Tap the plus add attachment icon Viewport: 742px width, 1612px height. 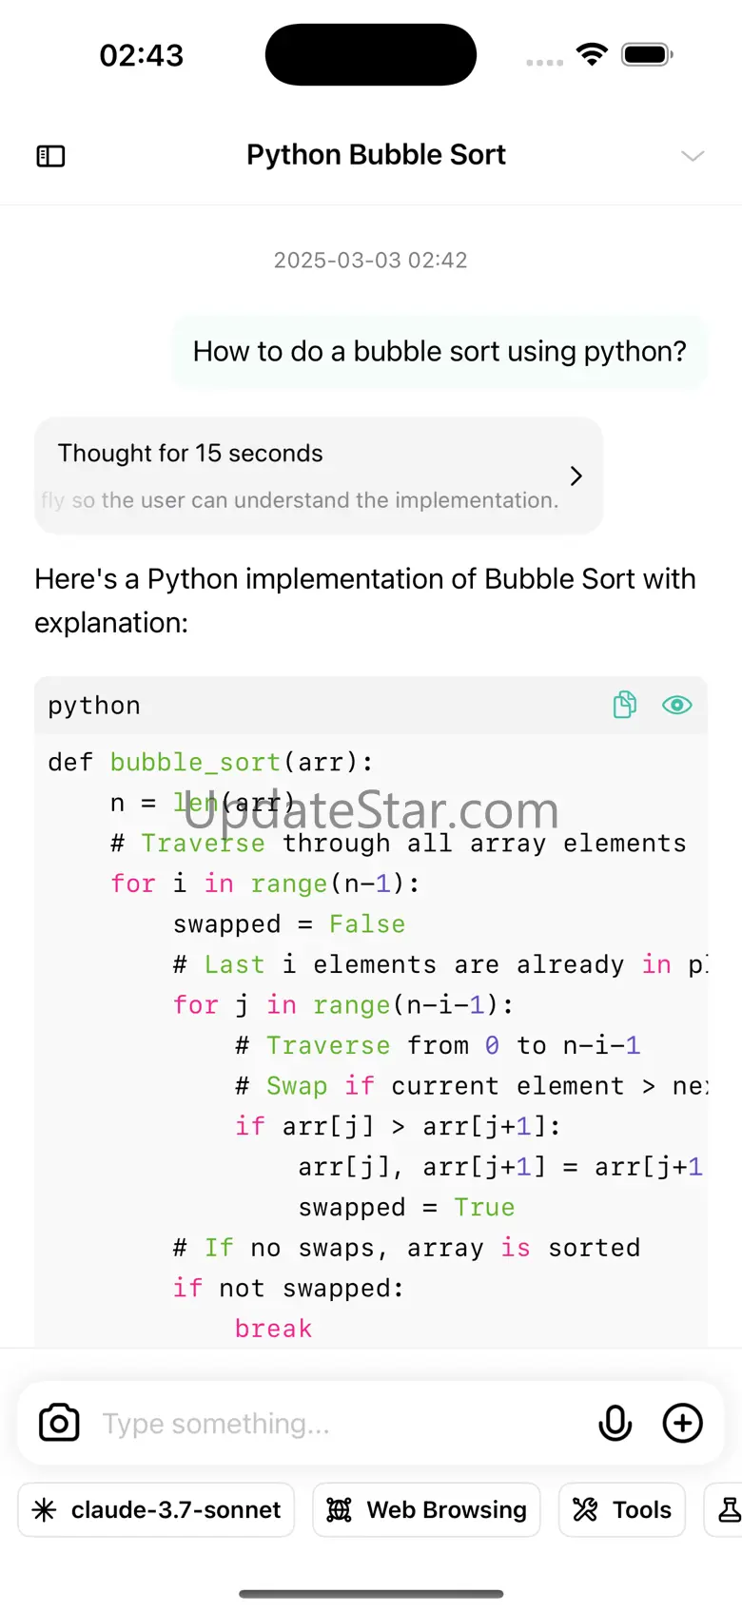(x=683, y=1423)
